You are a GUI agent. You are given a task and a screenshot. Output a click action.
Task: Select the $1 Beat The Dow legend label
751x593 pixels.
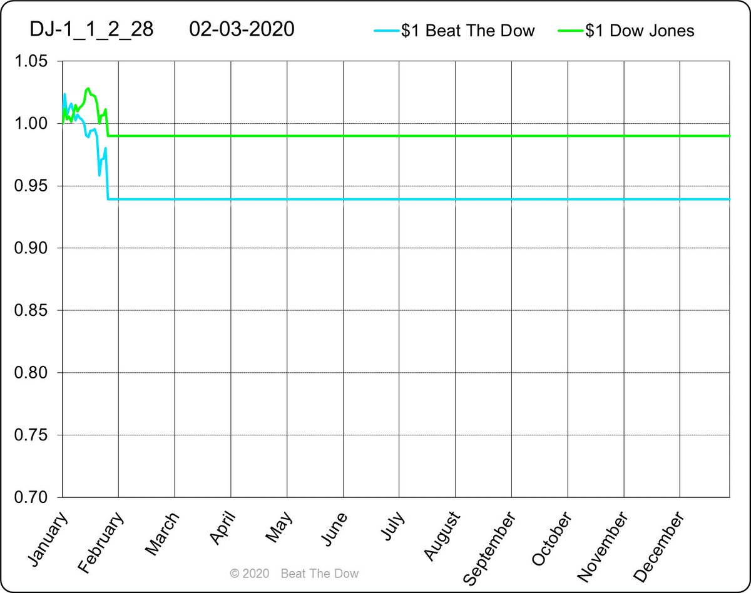click(x=468, y=31)
